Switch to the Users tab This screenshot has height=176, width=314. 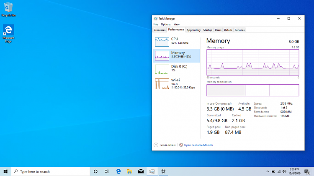click(x=218, y=30)
